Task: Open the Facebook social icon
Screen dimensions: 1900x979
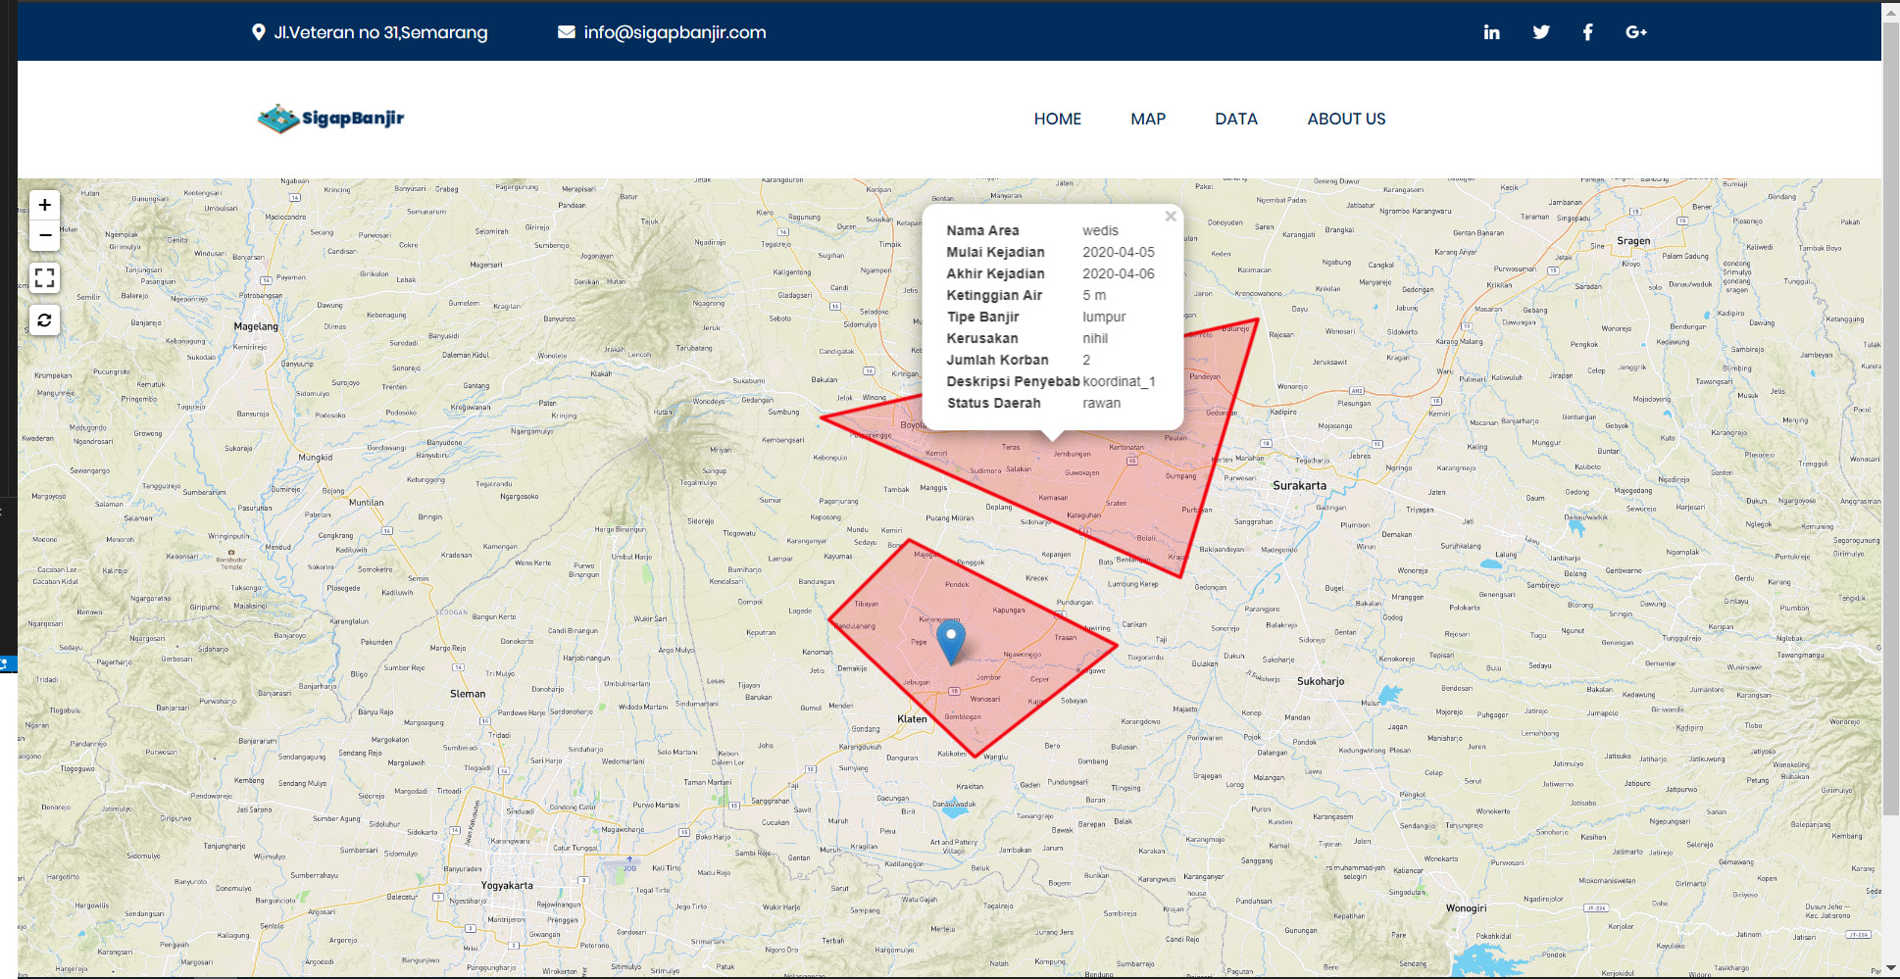Action: pos(1587,31)
